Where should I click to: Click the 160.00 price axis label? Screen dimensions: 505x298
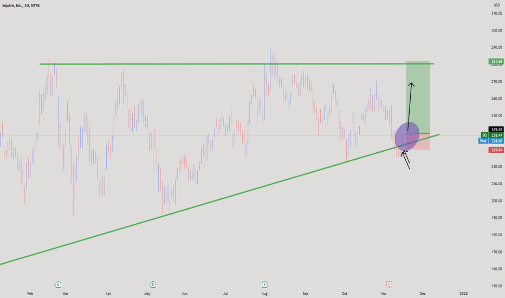[x=497, y=269]
